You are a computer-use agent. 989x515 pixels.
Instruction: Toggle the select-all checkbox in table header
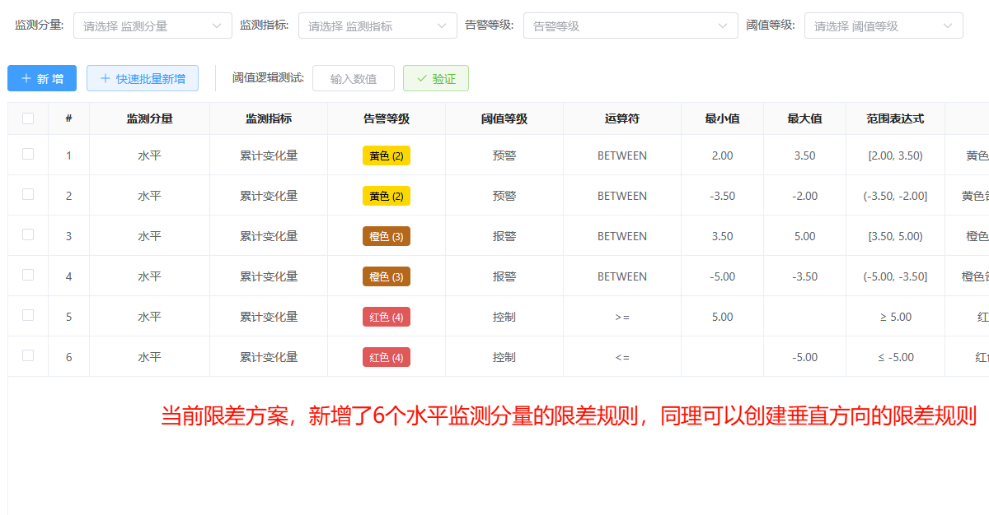click(x=28, y=118)
